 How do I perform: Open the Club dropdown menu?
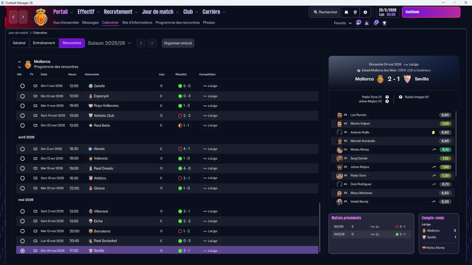pos(191,12)
